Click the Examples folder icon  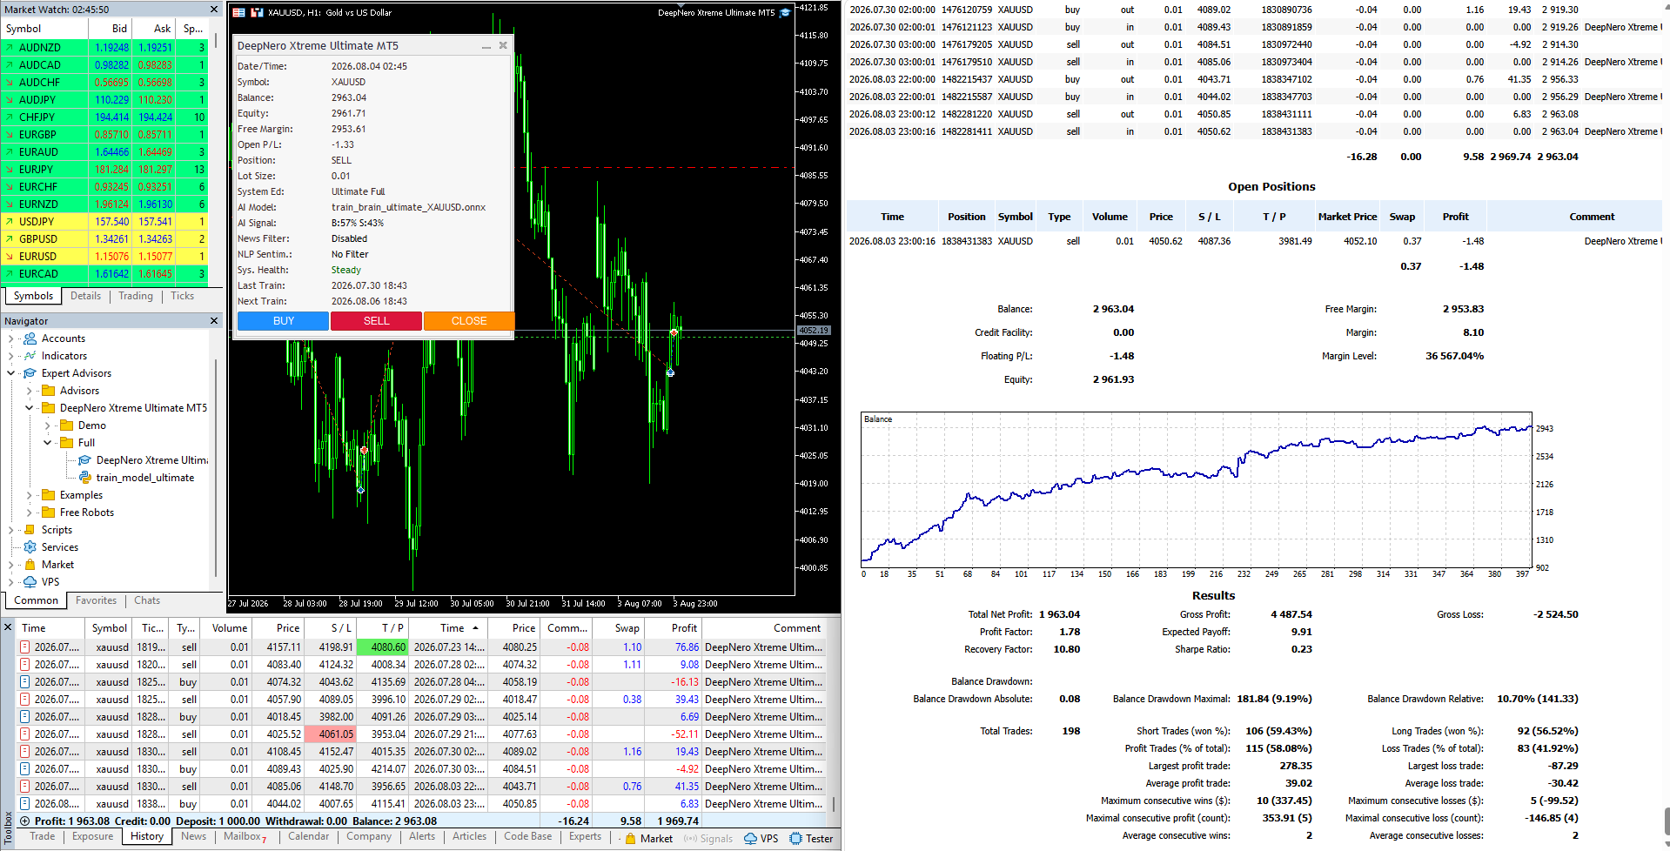[x=49, y=495]
